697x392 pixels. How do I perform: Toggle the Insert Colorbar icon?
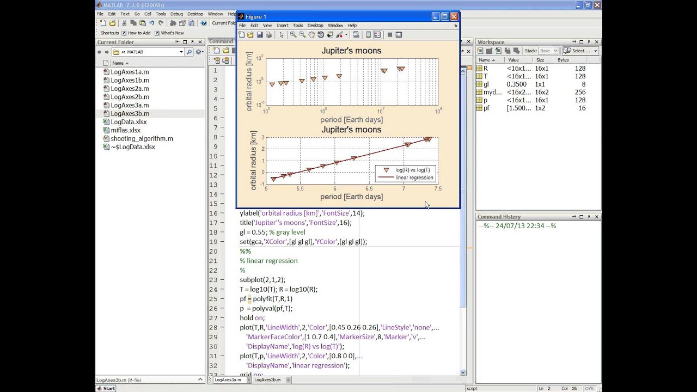tap(368, 35)
